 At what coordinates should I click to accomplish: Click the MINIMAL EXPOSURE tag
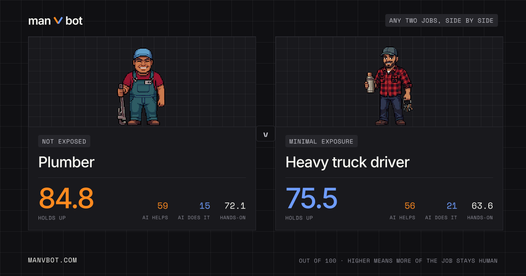(x=321, y=141)
